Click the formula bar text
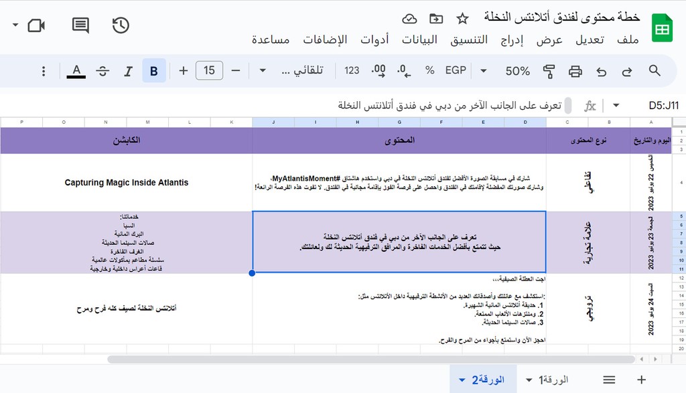 (x=450, y=105)
